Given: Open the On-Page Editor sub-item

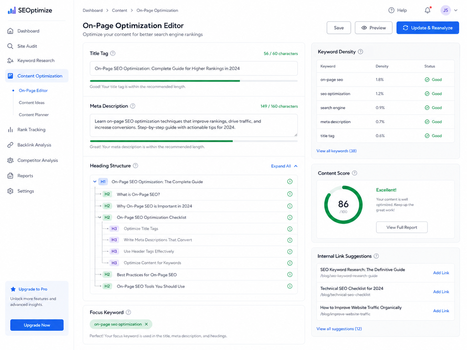Looking at the screenshot, I should pyautogui.click(x=33, y=91).
